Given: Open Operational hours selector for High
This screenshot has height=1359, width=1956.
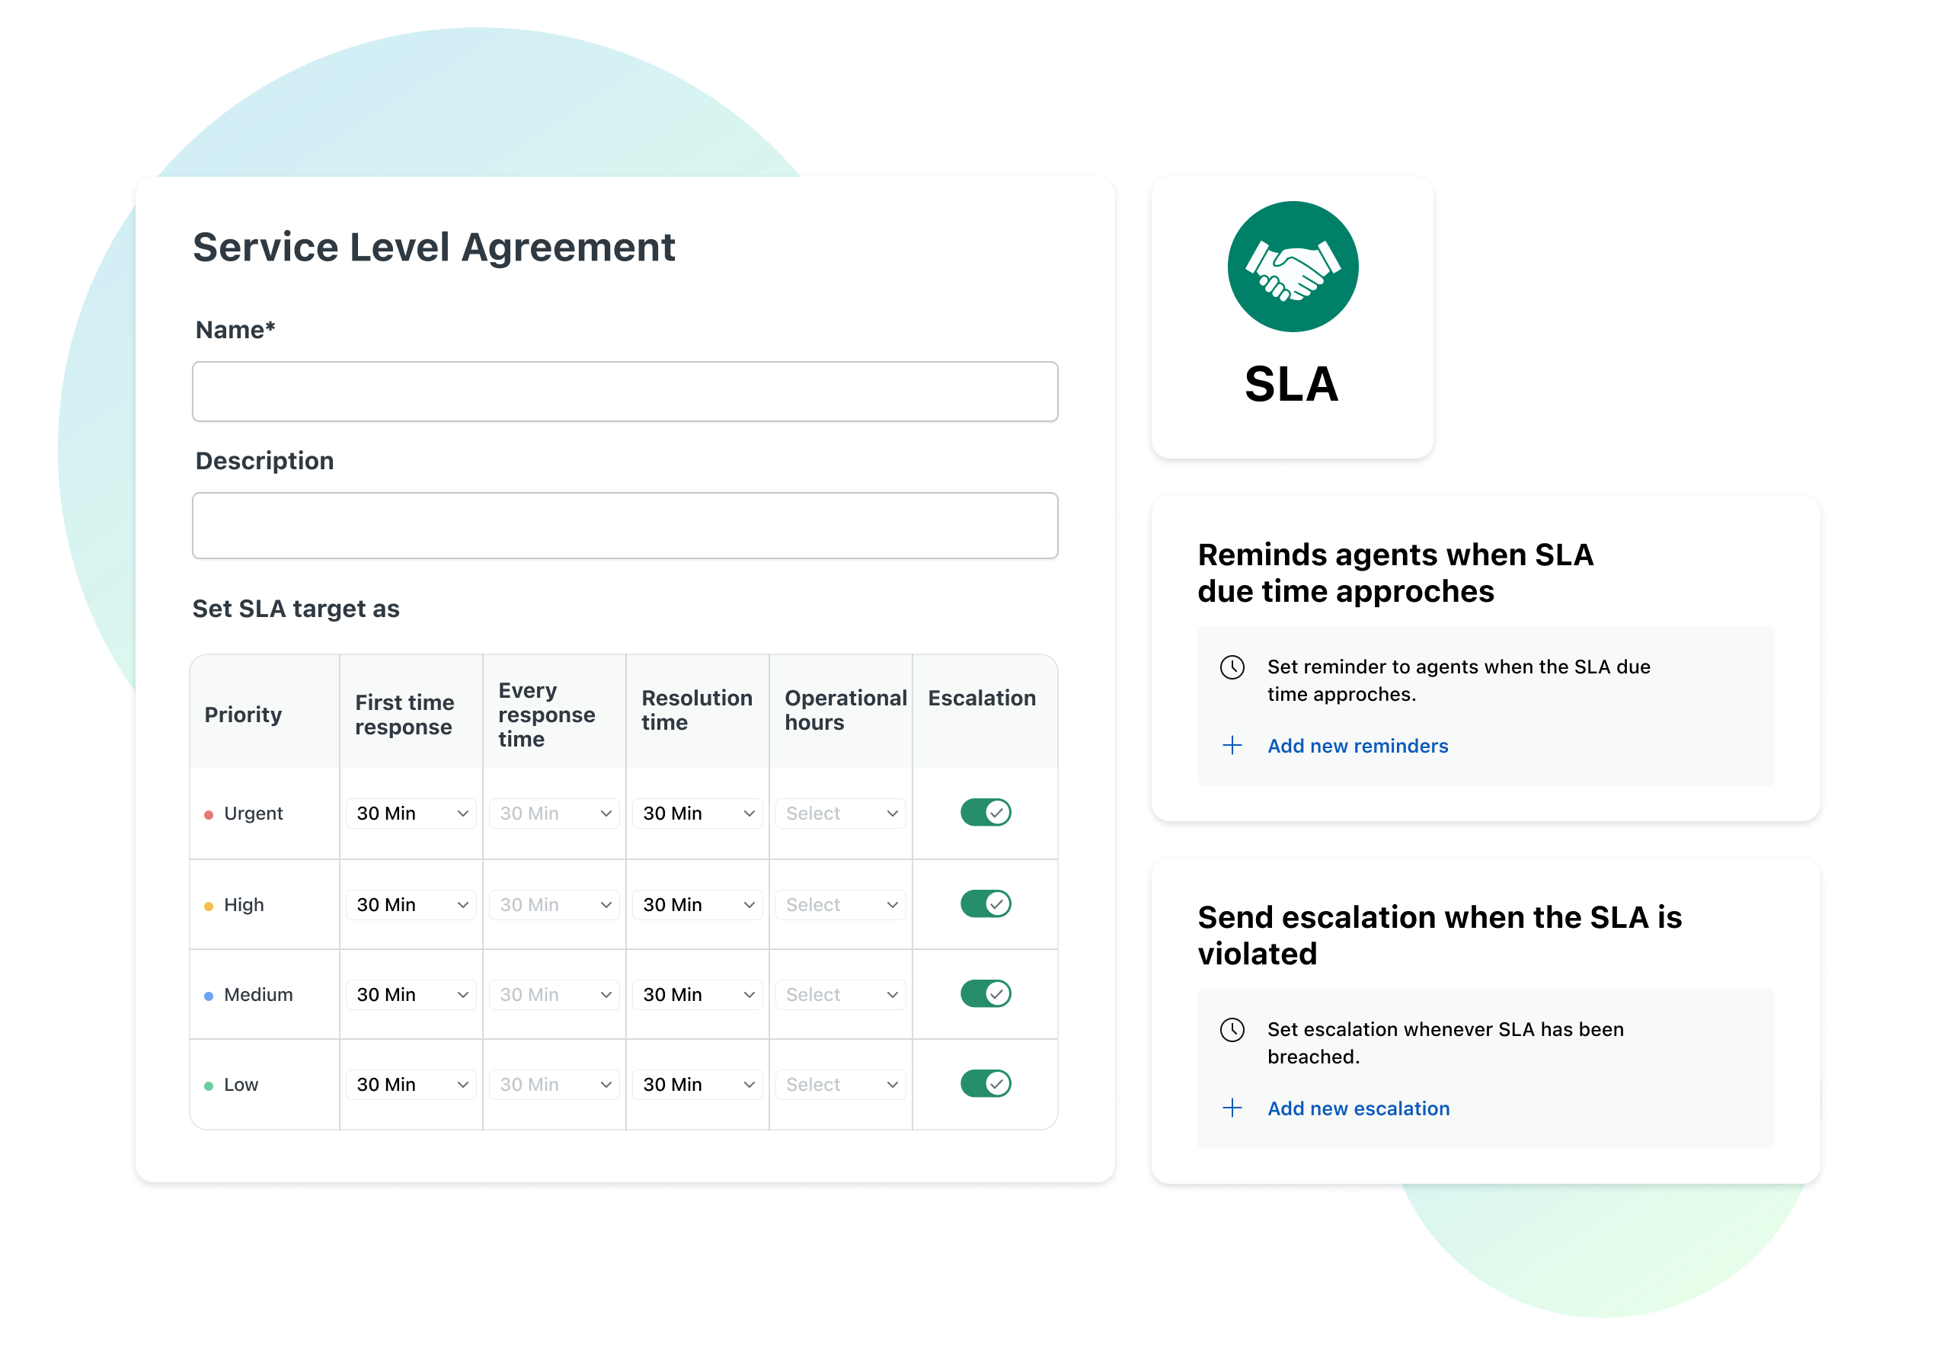Looking at the screenshot, I should point(841,904).
